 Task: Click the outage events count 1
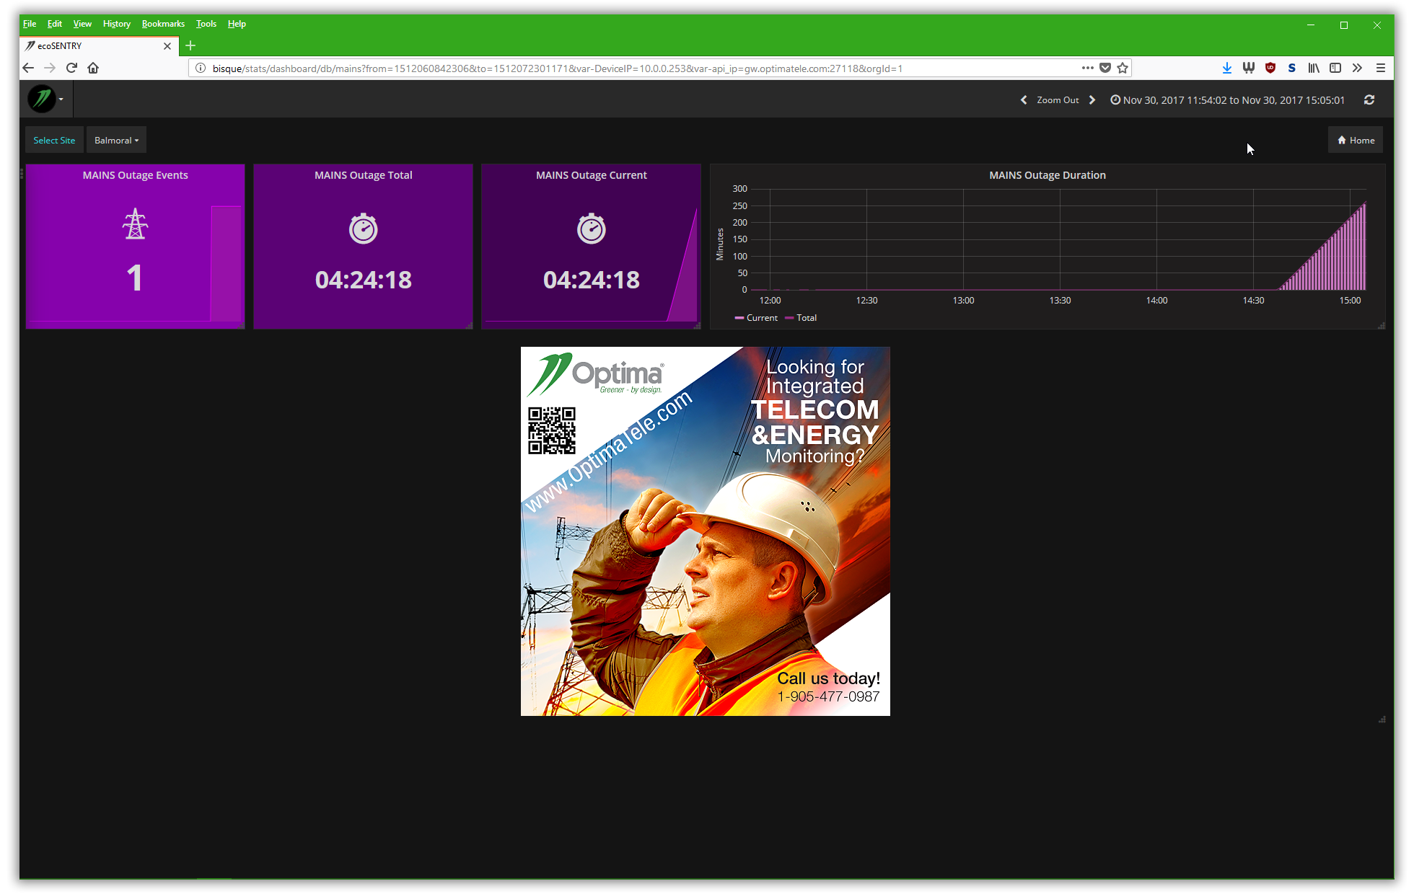pos(134,278)
